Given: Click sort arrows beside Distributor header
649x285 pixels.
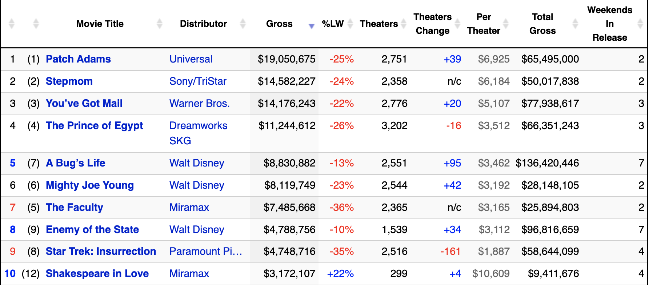Looking at the screenshot, I should pos(243,24).
